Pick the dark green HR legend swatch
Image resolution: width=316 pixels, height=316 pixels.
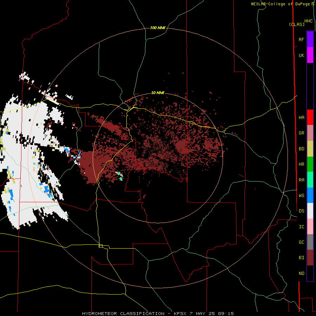coord(310,164)
